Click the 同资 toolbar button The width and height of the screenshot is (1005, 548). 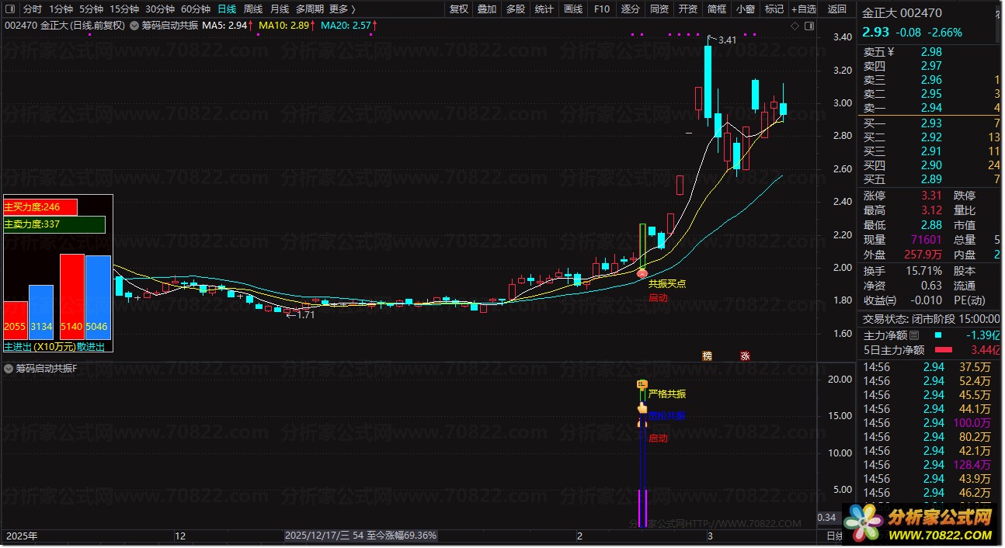point(659,9)
